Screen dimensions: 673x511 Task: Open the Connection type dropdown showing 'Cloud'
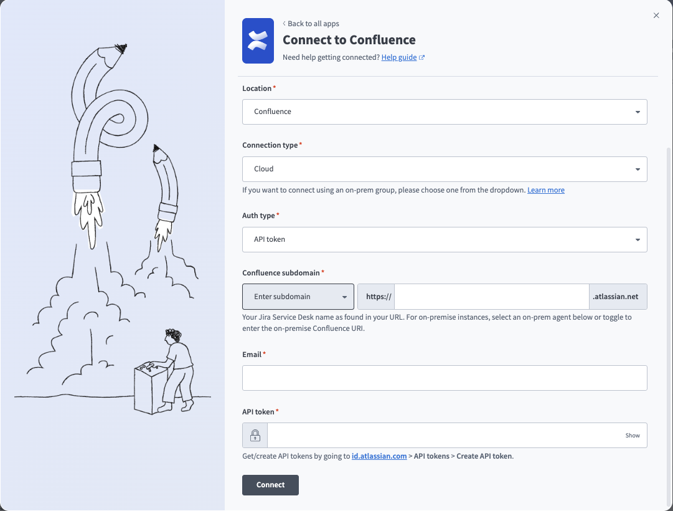pos(445,169)
